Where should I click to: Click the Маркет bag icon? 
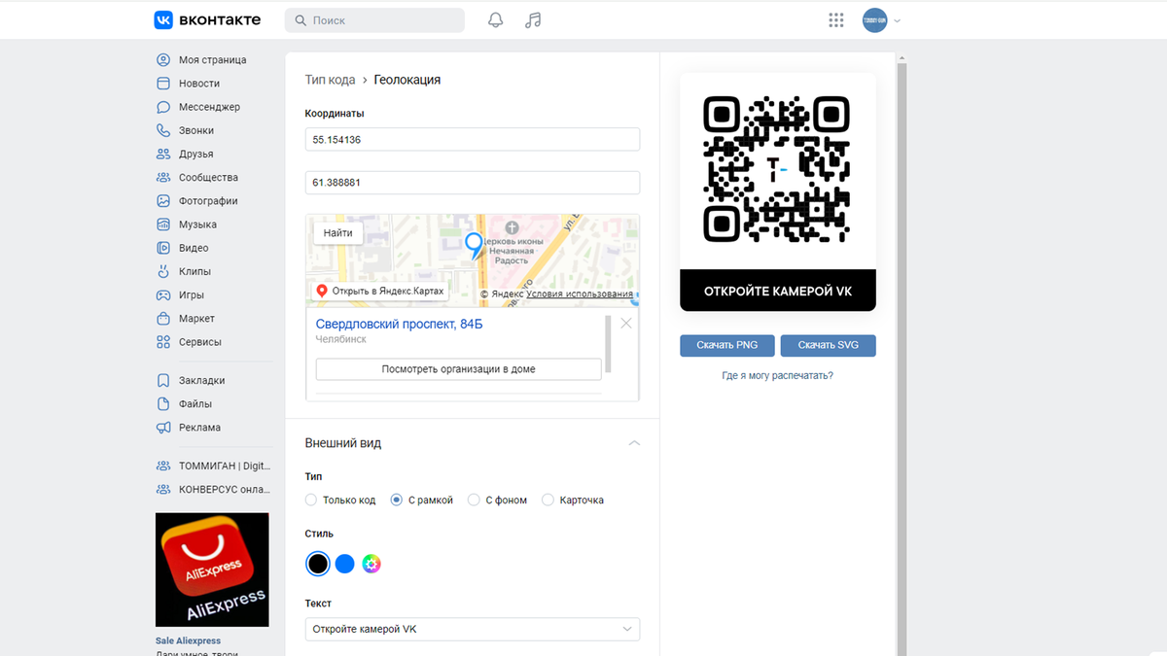[x=163, y=319]
